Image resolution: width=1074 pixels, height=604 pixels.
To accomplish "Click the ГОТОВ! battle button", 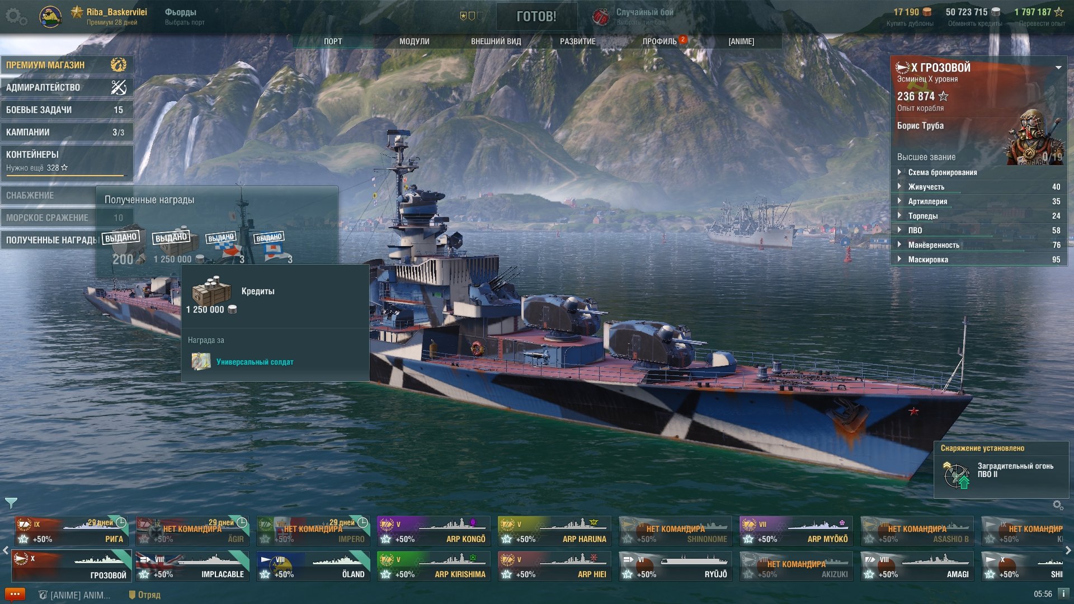I will pos(536,17).
